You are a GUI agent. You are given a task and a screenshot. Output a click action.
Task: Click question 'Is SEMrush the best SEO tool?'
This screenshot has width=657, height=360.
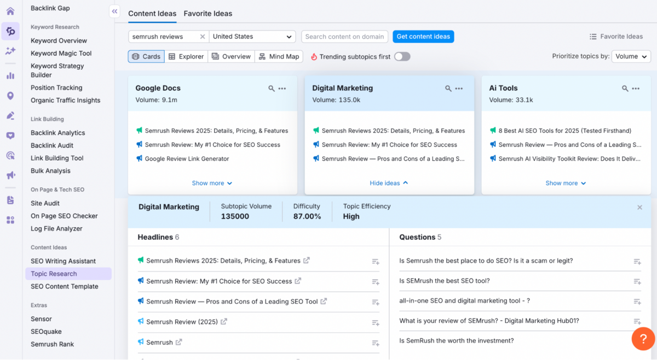click(x=445, y=281)
